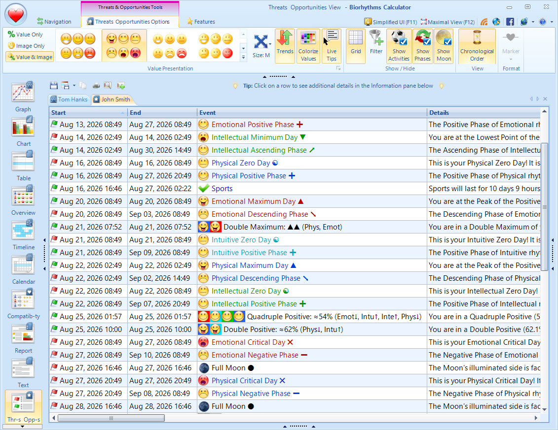Click the Trends icon in the ribbon
Viewport: 558px width, 430px height.
coord(285,46)
